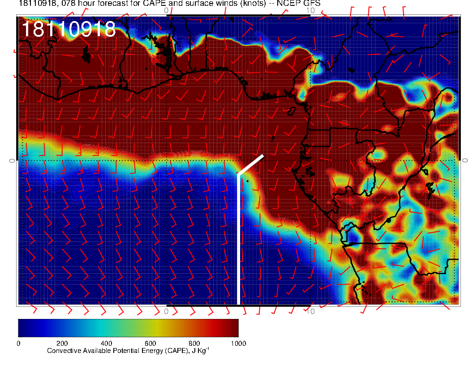Click the "1000" colorbar tick label
The height and width of the screenshot is (365, 473).
click(x=238, y=344)
